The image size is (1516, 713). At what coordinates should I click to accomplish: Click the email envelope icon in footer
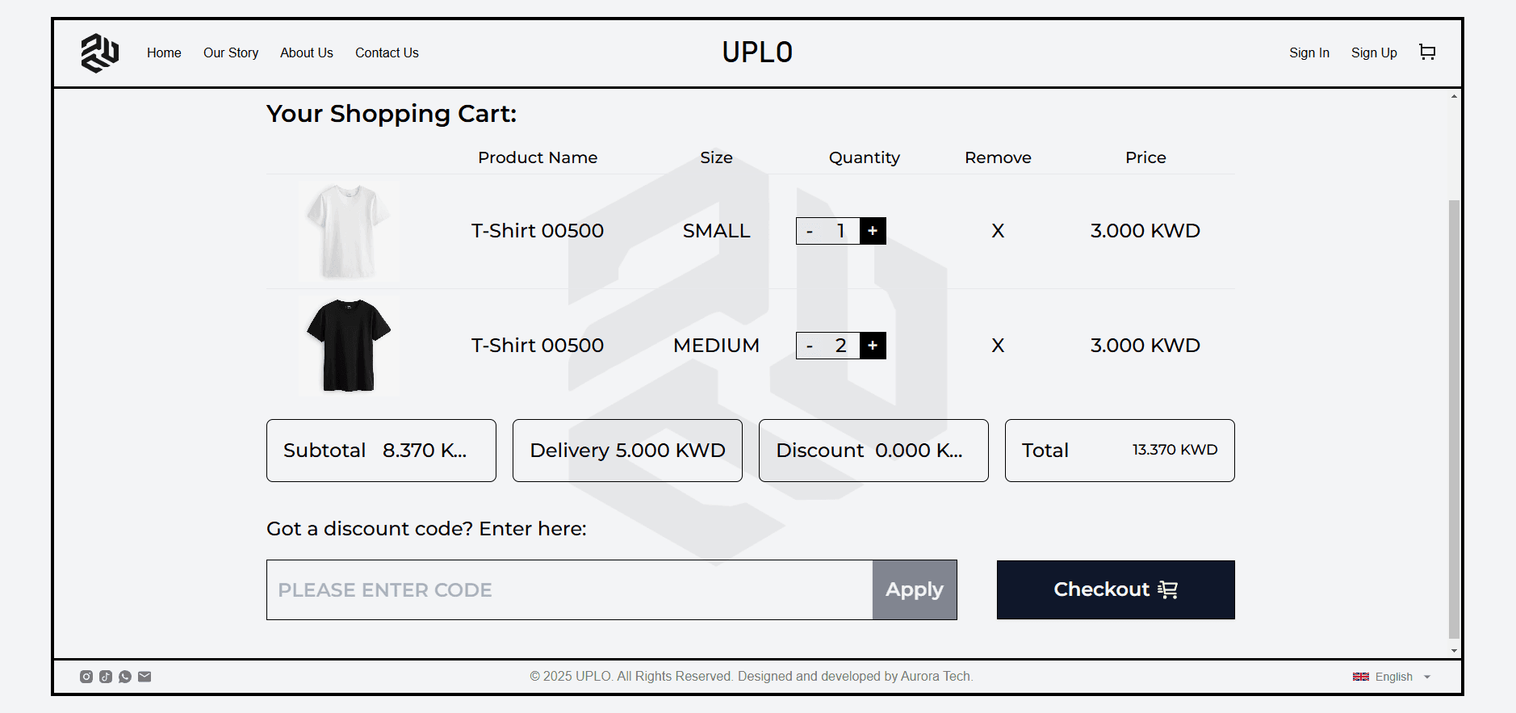pos(144,677)
